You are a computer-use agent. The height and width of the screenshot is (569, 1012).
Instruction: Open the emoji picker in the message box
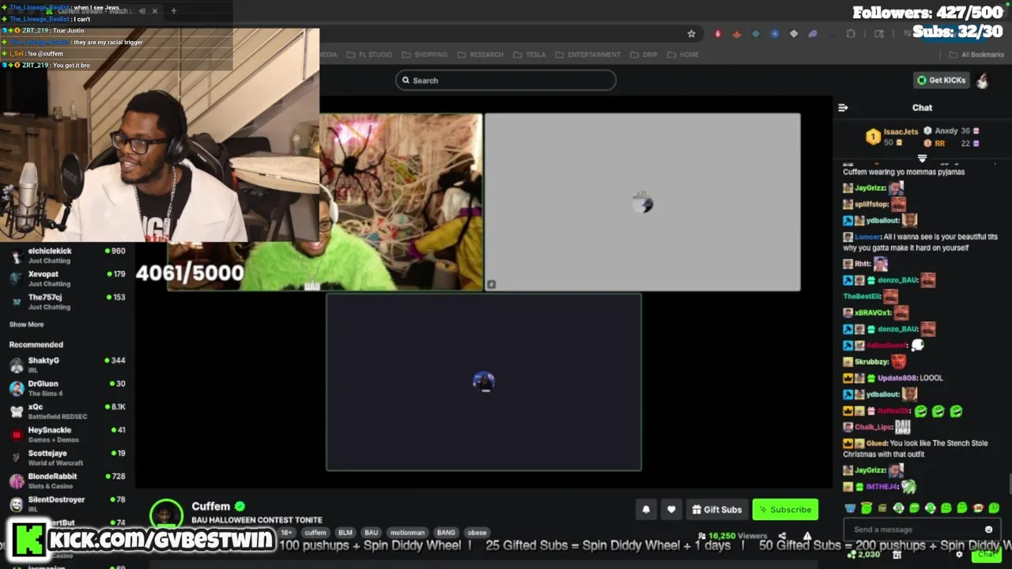(988, 529)
